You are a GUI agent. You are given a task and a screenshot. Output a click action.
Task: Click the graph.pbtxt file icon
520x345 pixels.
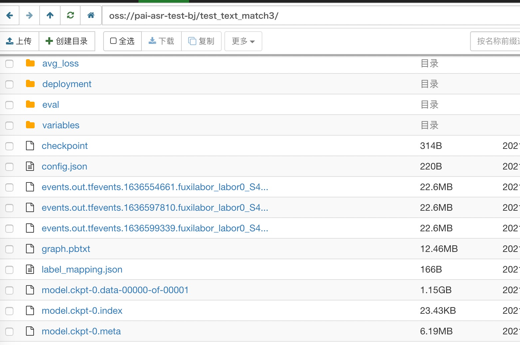click(x=30, y=249)
